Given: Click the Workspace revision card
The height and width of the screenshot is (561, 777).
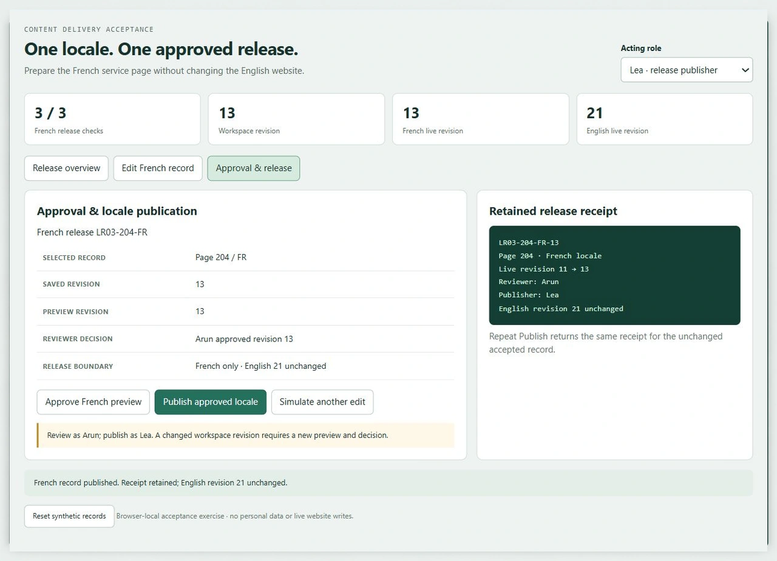Looking at the screenshot, I should click(x=296, y=119).
